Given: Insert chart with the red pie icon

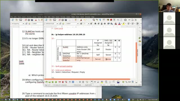Looking at the screenshot, I should pyautogui.click(x=111, y=20).
